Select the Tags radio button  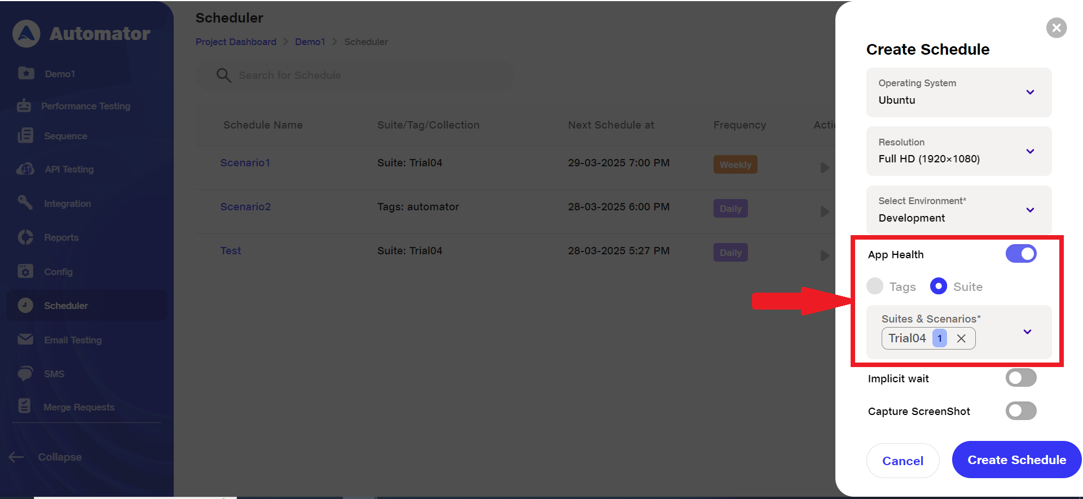click(x=875, y=286)
